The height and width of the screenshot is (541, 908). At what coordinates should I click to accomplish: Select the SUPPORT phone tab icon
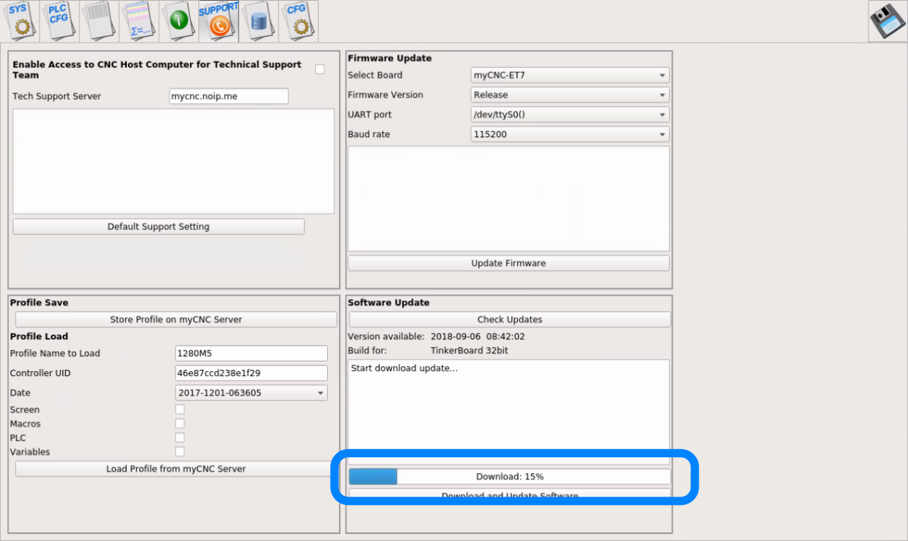[x=218, y=21]
